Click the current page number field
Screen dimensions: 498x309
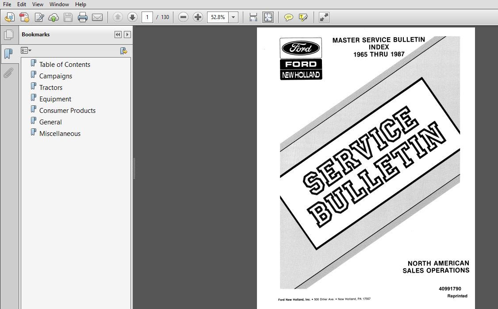(x=147, y=17)
